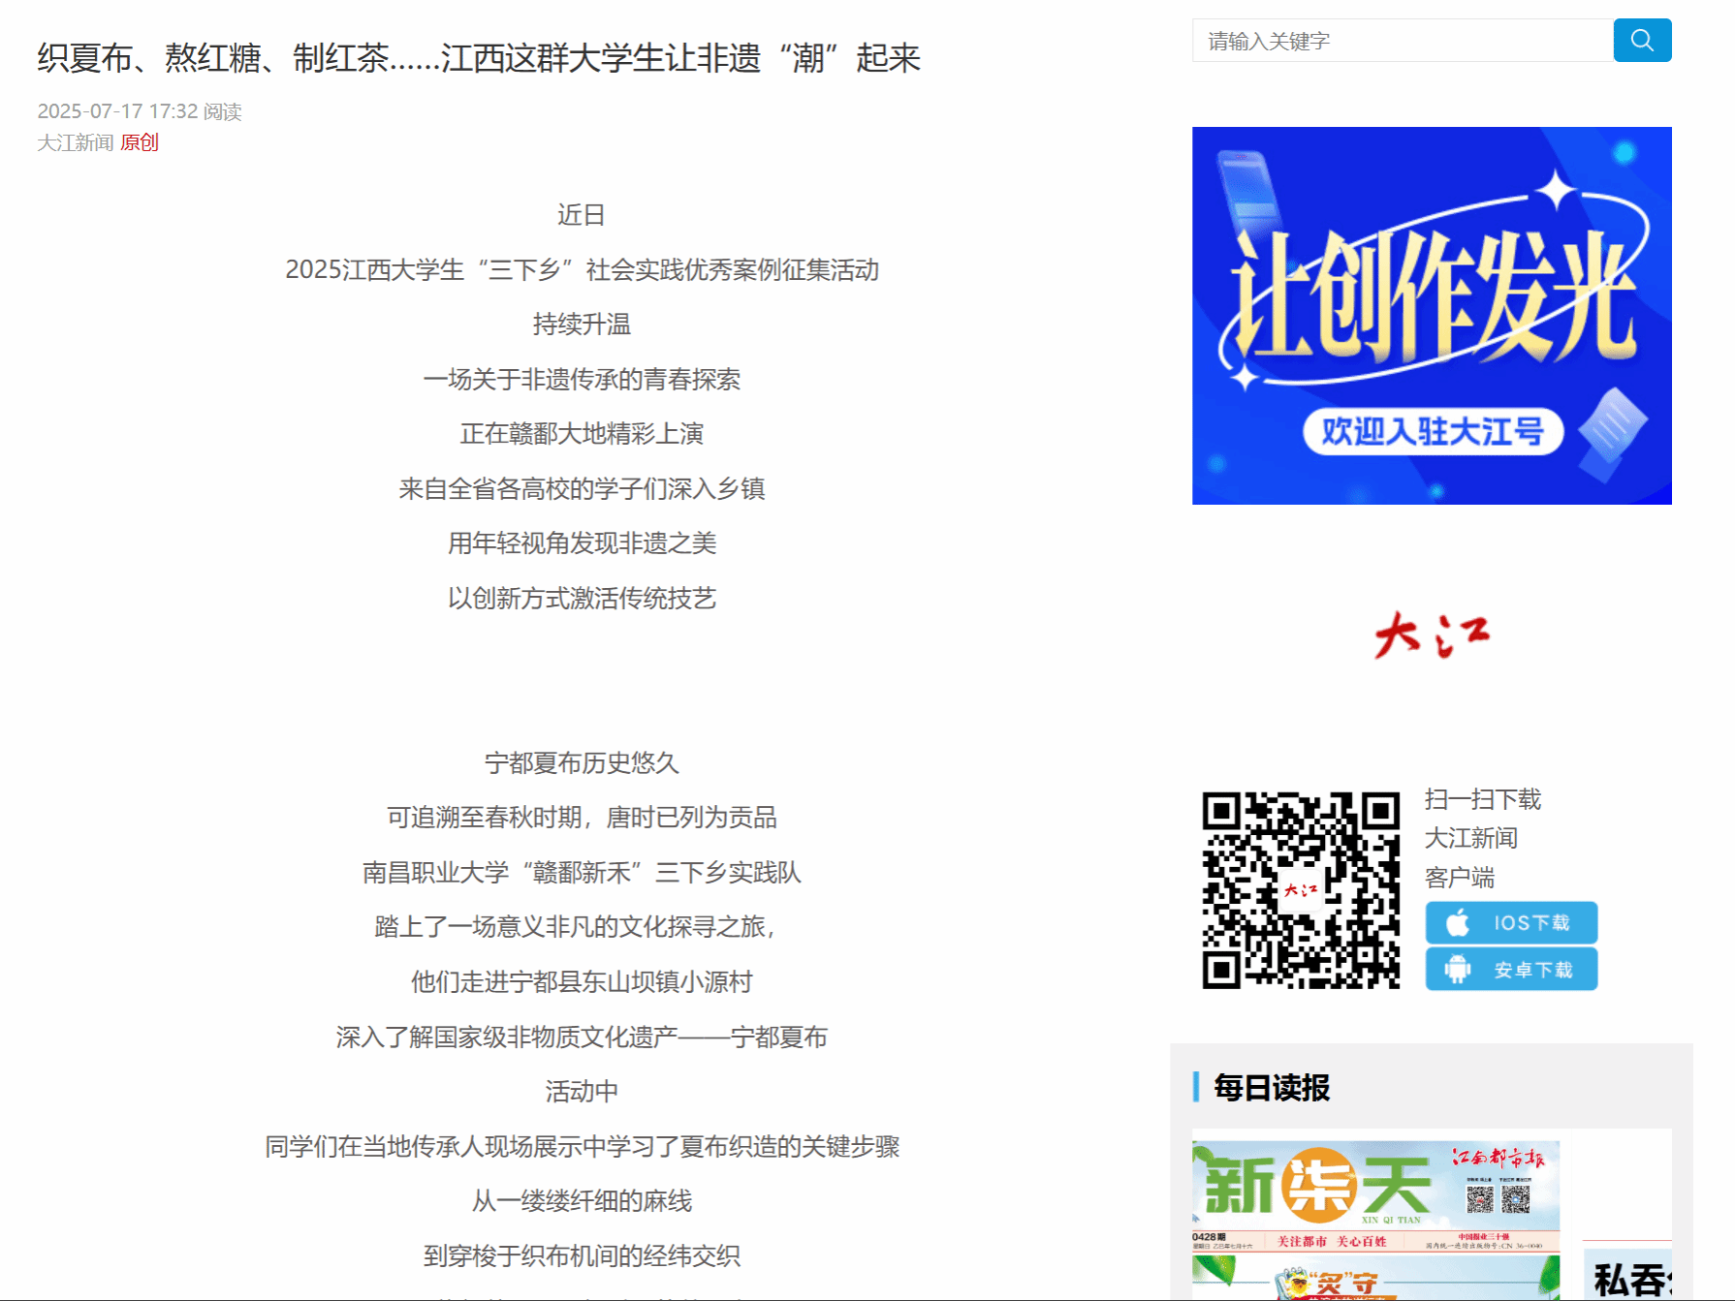Click the Apple logo icon

click(1457, 922)
